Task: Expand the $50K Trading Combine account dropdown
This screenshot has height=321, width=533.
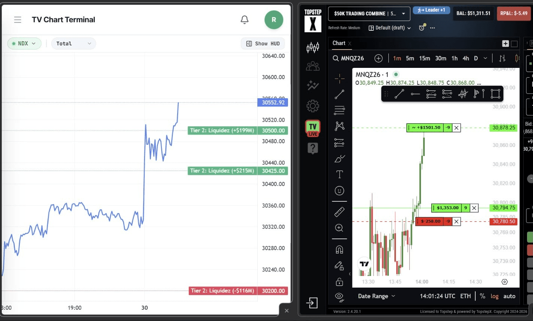Action: pyautogui.click(x=369, y=13)
